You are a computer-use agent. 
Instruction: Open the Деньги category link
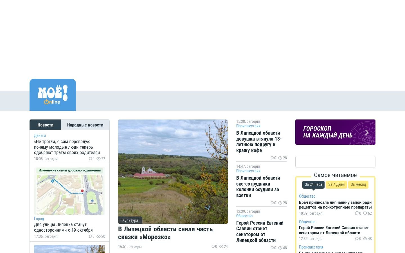coord(40,135)
